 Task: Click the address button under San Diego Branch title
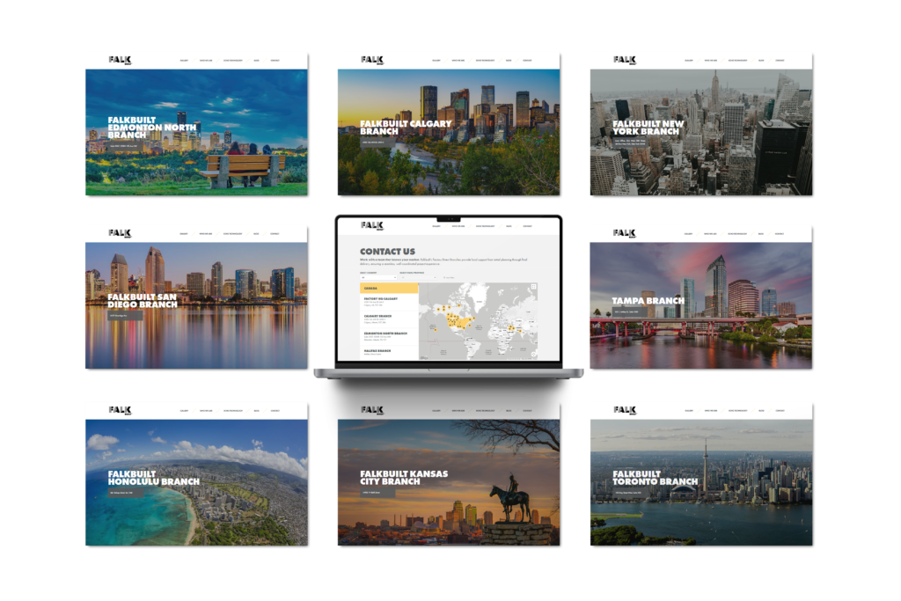125,315
